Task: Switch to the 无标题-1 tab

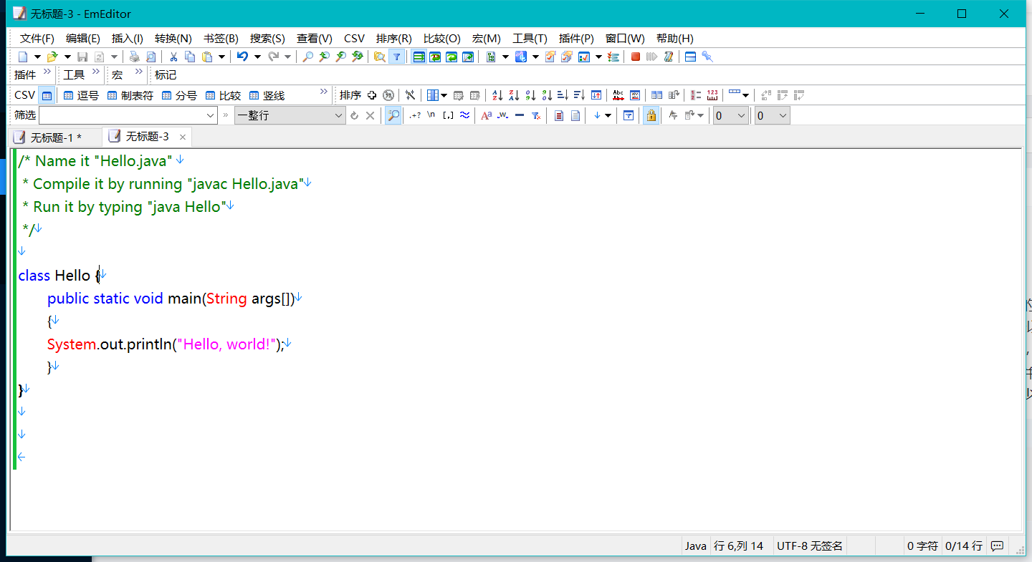Action: [x=55, y=137]
